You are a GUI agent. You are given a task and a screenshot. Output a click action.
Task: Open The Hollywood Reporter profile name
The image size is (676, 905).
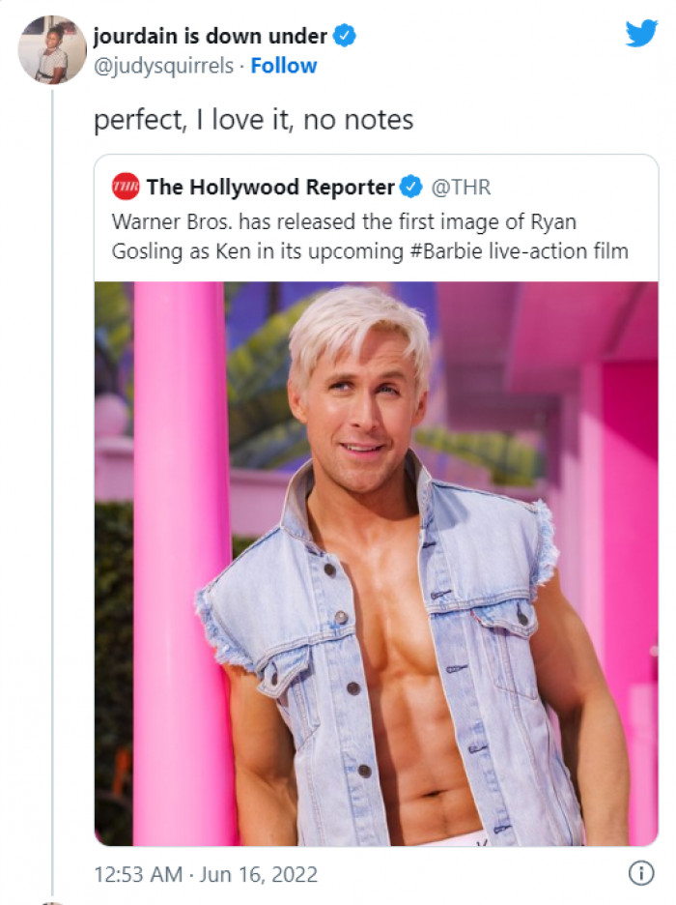[x=270, y=187]
